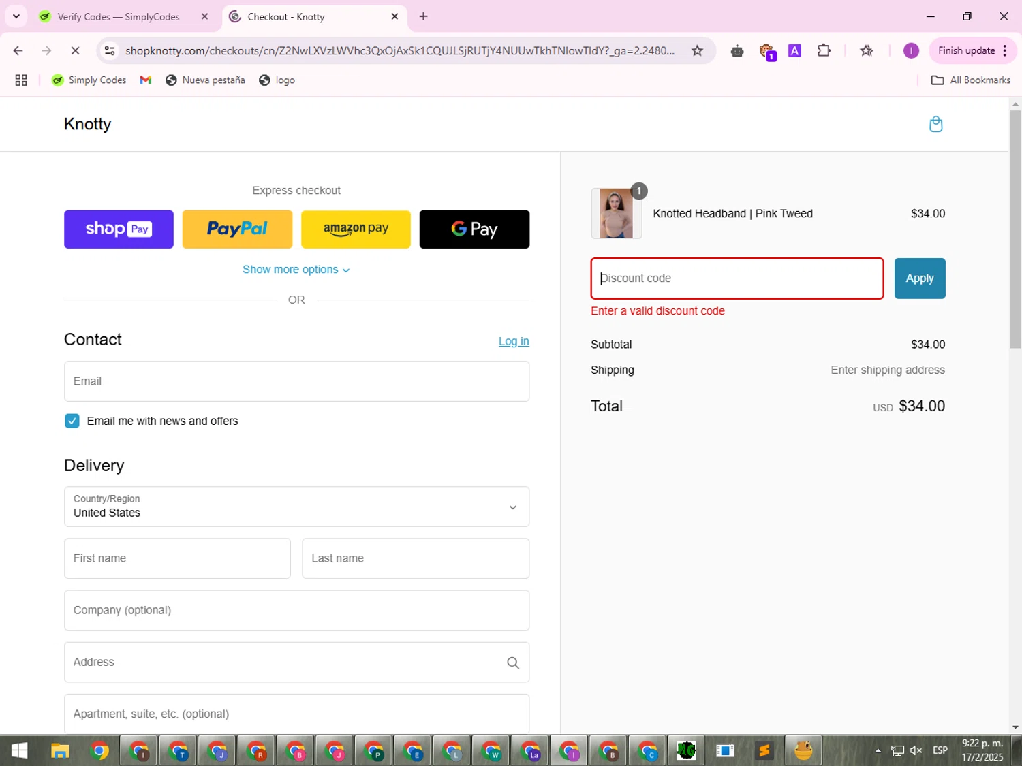This screenshot has height=766, width=1022.
Task: View site information icon in address bar
Action: point(110,50)
